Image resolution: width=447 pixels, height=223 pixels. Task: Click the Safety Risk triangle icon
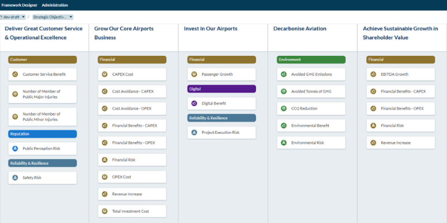point(15,178)
